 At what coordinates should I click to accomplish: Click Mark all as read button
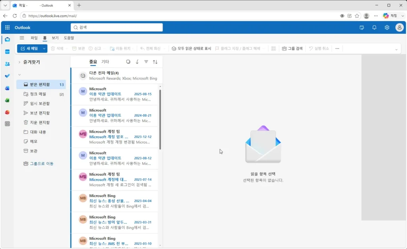191,49
